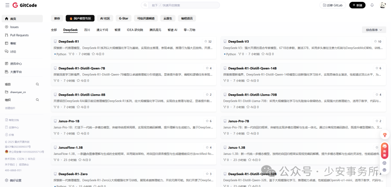391x187 pixels.
Task: Search organizations with the 组织 magnifier
Action: (37, 100)
